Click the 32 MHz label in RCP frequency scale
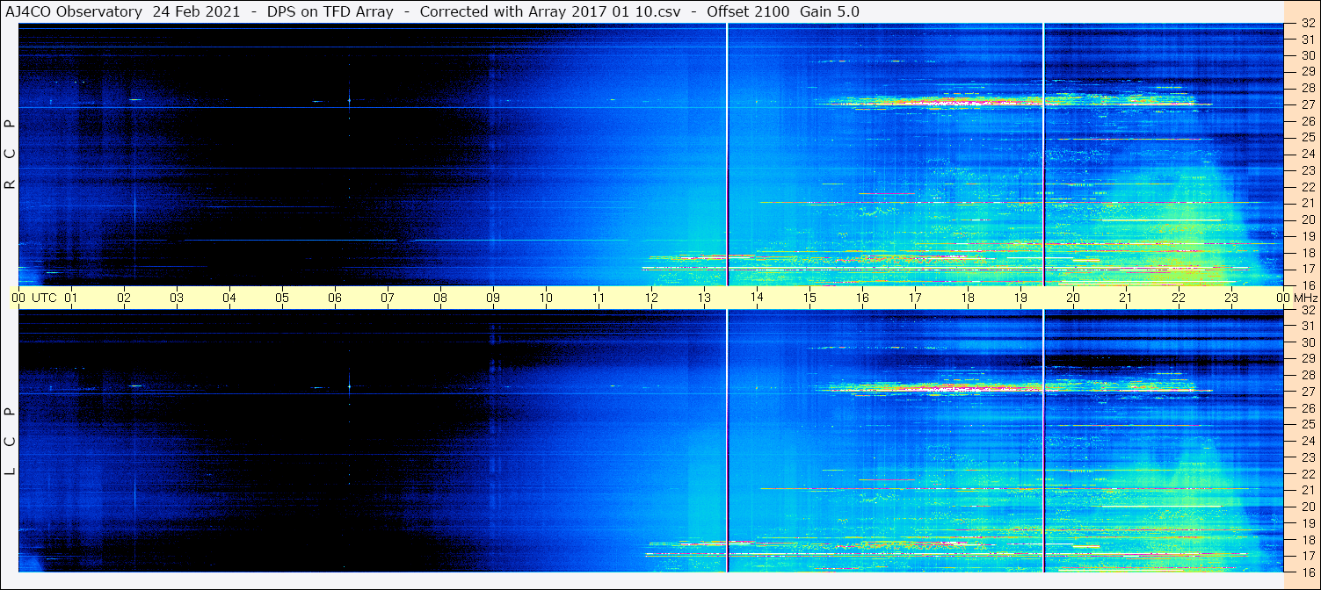The width and height of the screenshot is (1321, 590). point(1307,24)
